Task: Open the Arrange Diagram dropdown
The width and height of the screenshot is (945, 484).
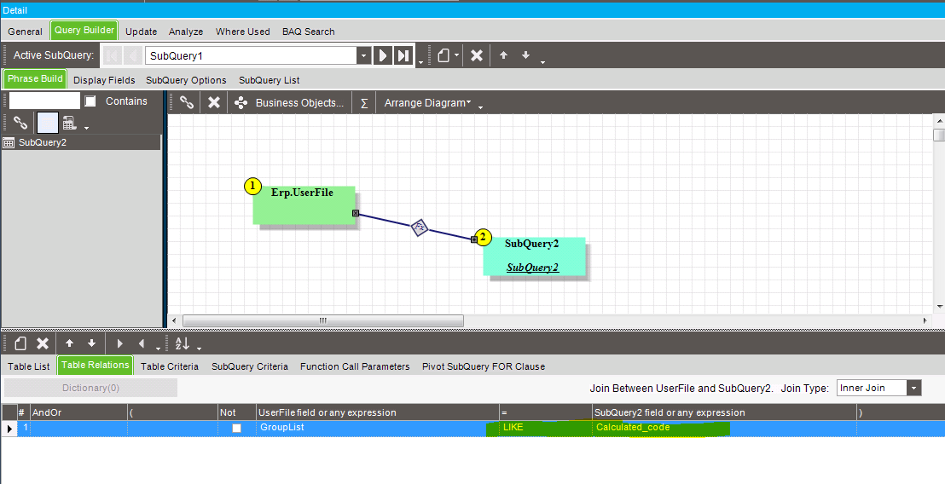Action: tap(427, 103)
